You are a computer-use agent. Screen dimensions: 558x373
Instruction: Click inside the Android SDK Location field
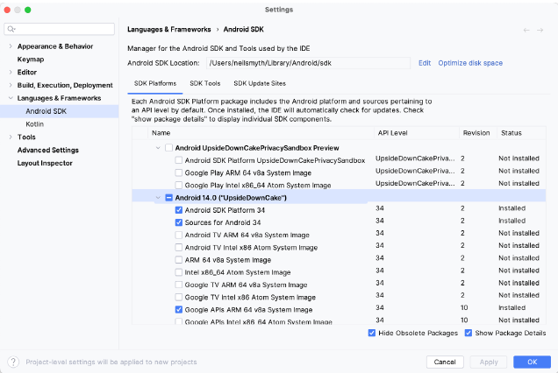coord(307,63)
